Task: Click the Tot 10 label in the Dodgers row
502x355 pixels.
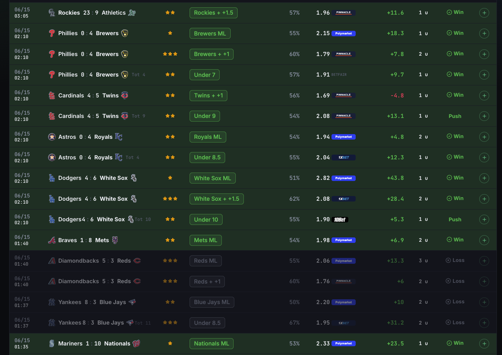Action: [143, 219]
